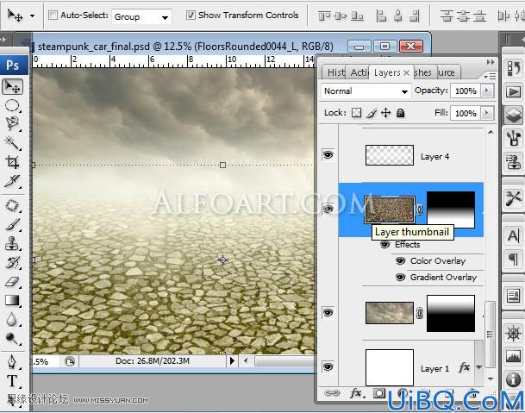Click the Lock all padlock icon
Viewport: 525px width, 413px height.
tap(400, 113)
